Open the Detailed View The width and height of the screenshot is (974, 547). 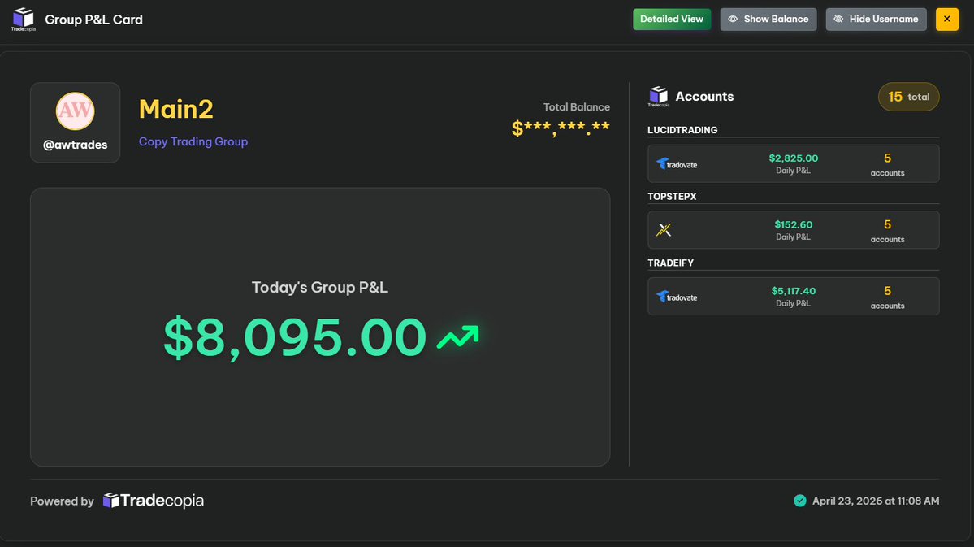coord(672,20)
